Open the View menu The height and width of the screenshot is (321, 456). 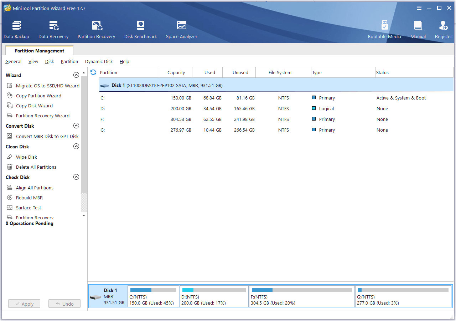(x=33, y=61)
